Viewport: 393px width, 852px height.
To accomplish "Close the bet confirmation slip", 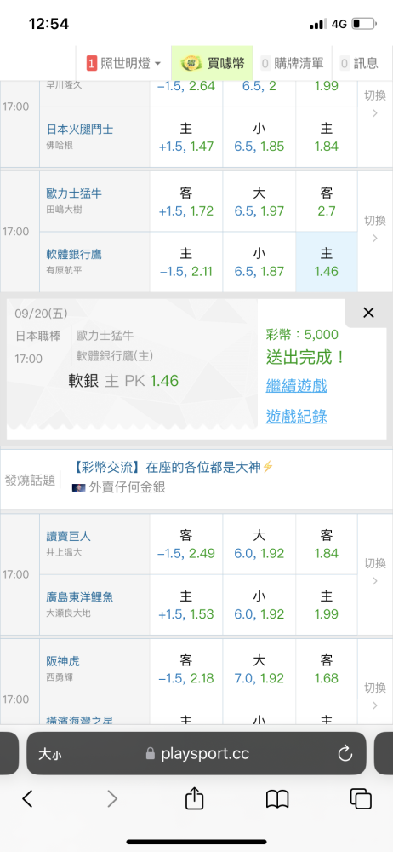I will point(368,313).
